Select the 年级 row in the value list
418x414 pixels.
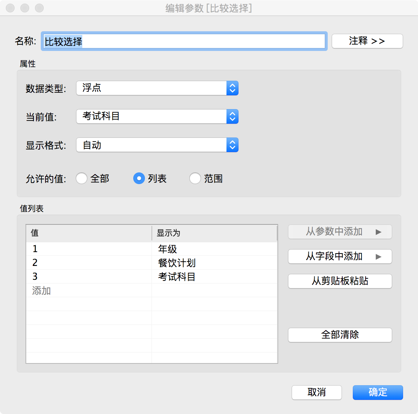pyautogui.click(x=109, y=248)
